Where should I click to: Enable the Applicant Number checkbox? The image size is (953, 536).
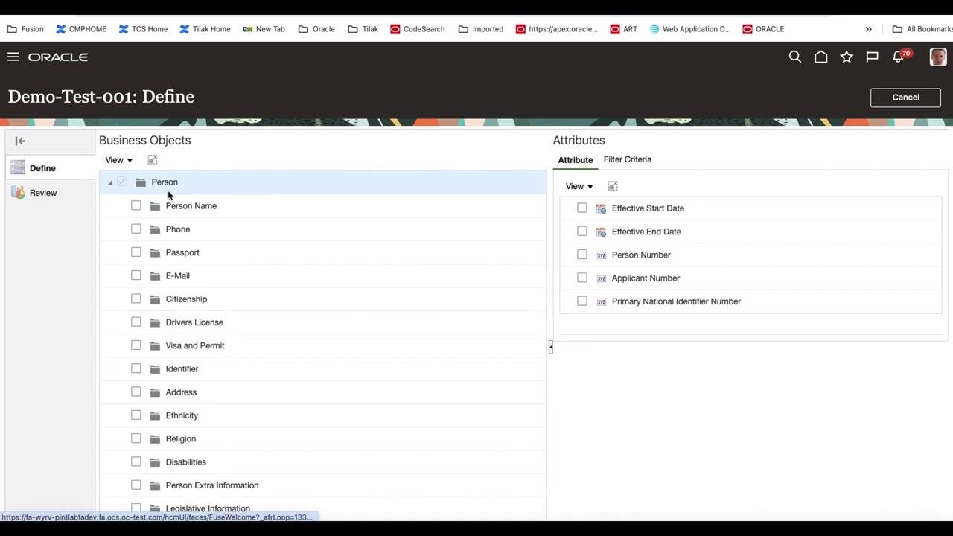pyautogui.click(x=582, y=278)
